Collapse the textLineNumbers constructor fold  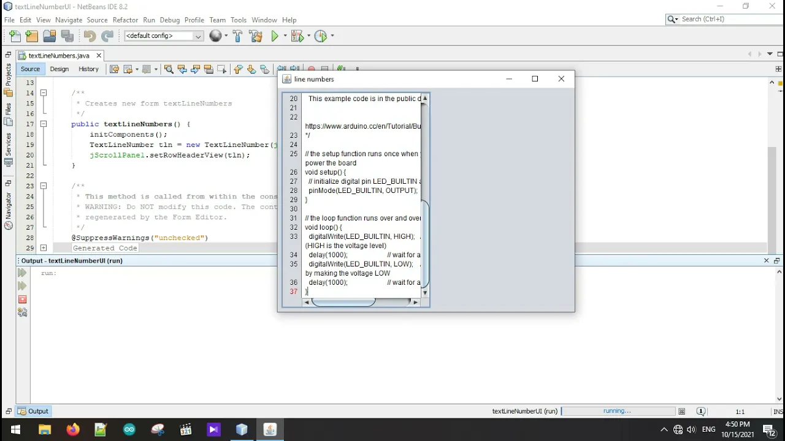(44, 124)
